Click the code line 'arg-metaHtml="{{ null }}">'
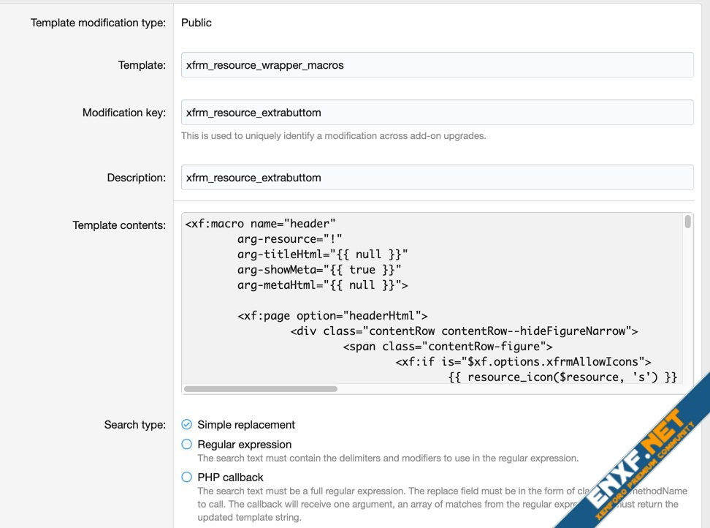The image size is (710, 528). [322, 285]
